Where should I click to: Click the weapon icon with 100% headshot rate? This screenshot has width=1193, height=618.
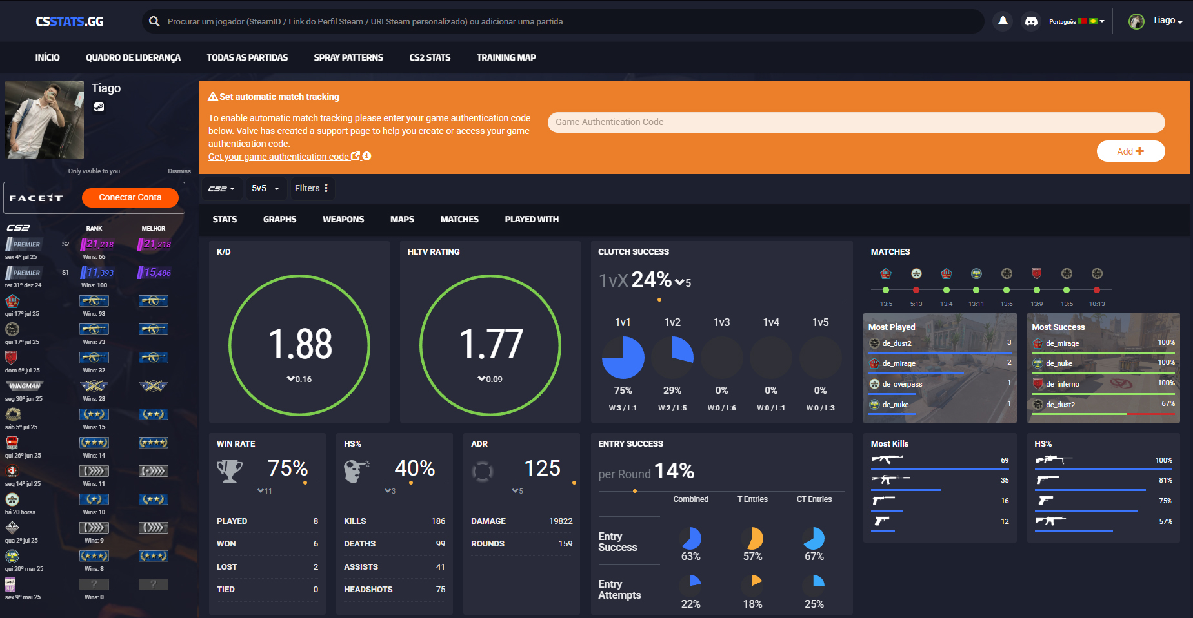point(1054,459)
